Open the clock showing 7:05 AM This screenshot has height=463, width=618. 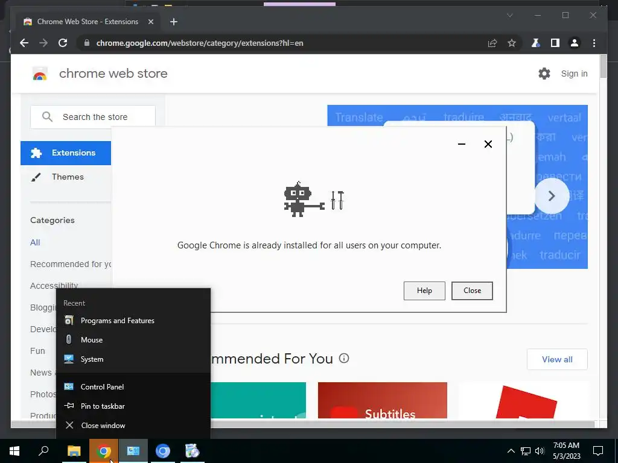click(x=566, y=451)
